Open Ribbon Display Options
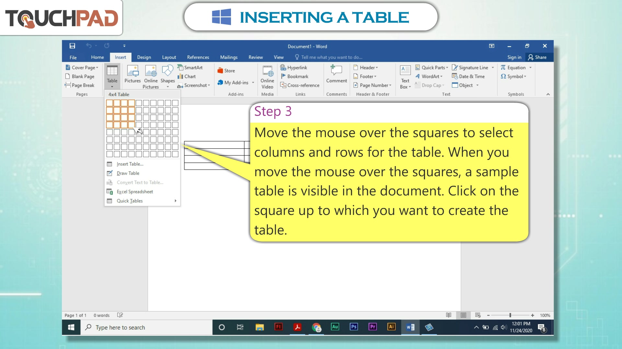 (x=491, y=46)
